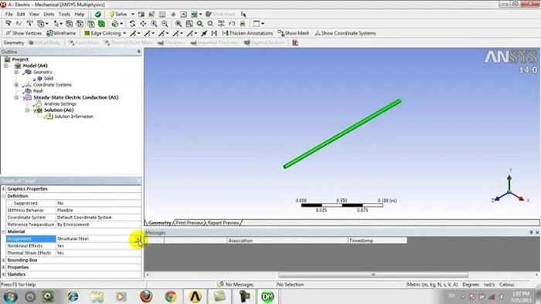Select Solution Information in the outline
The height and width of the screenshot is (304, 541).
pos(74,117)
